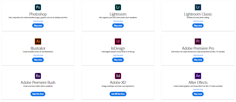The height and width of the screenshot is (102, 236).
Task: Buy Illustrator now
Action: click(38, 60)
